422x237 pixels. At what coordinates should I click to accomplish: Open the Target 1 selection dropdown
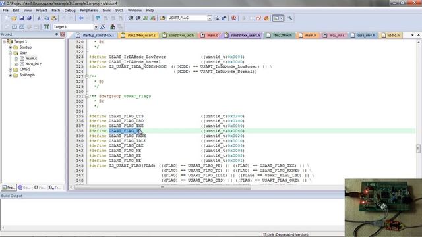(96, 27)
